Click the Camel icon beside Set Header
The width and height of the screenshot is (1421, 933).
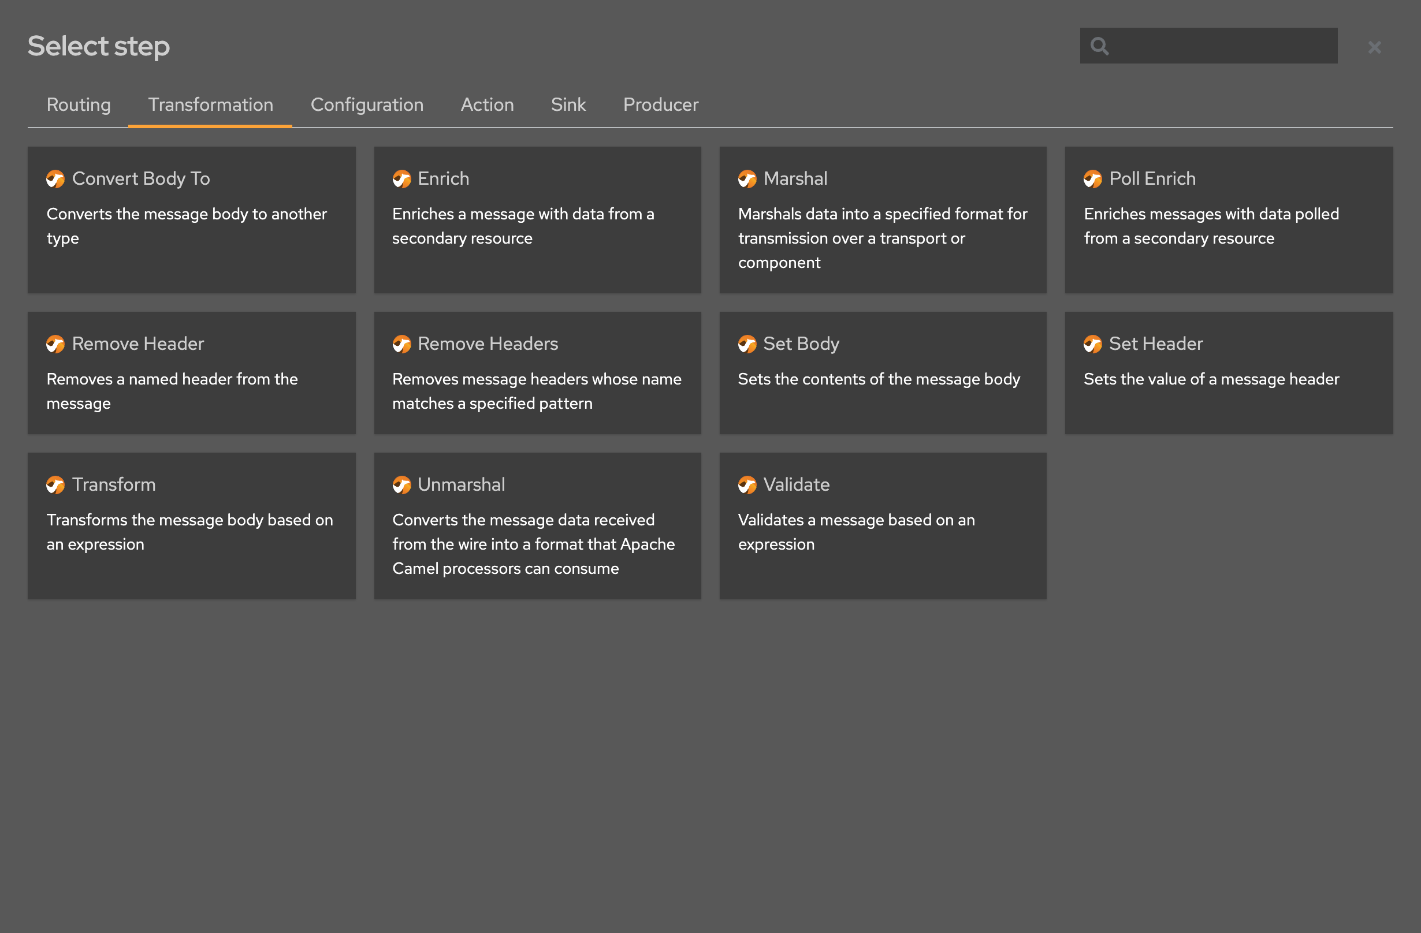[x=1093, y=344]
